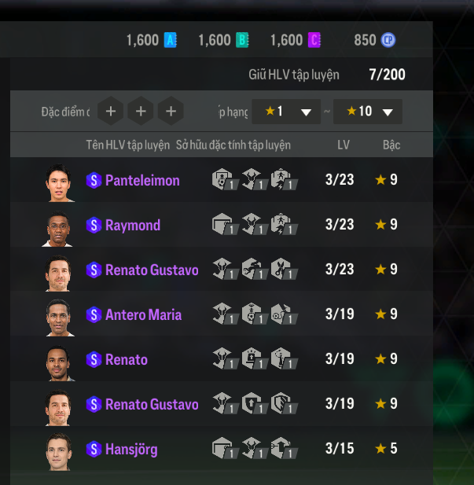Click the blue A training book icon

coord(170,40)
